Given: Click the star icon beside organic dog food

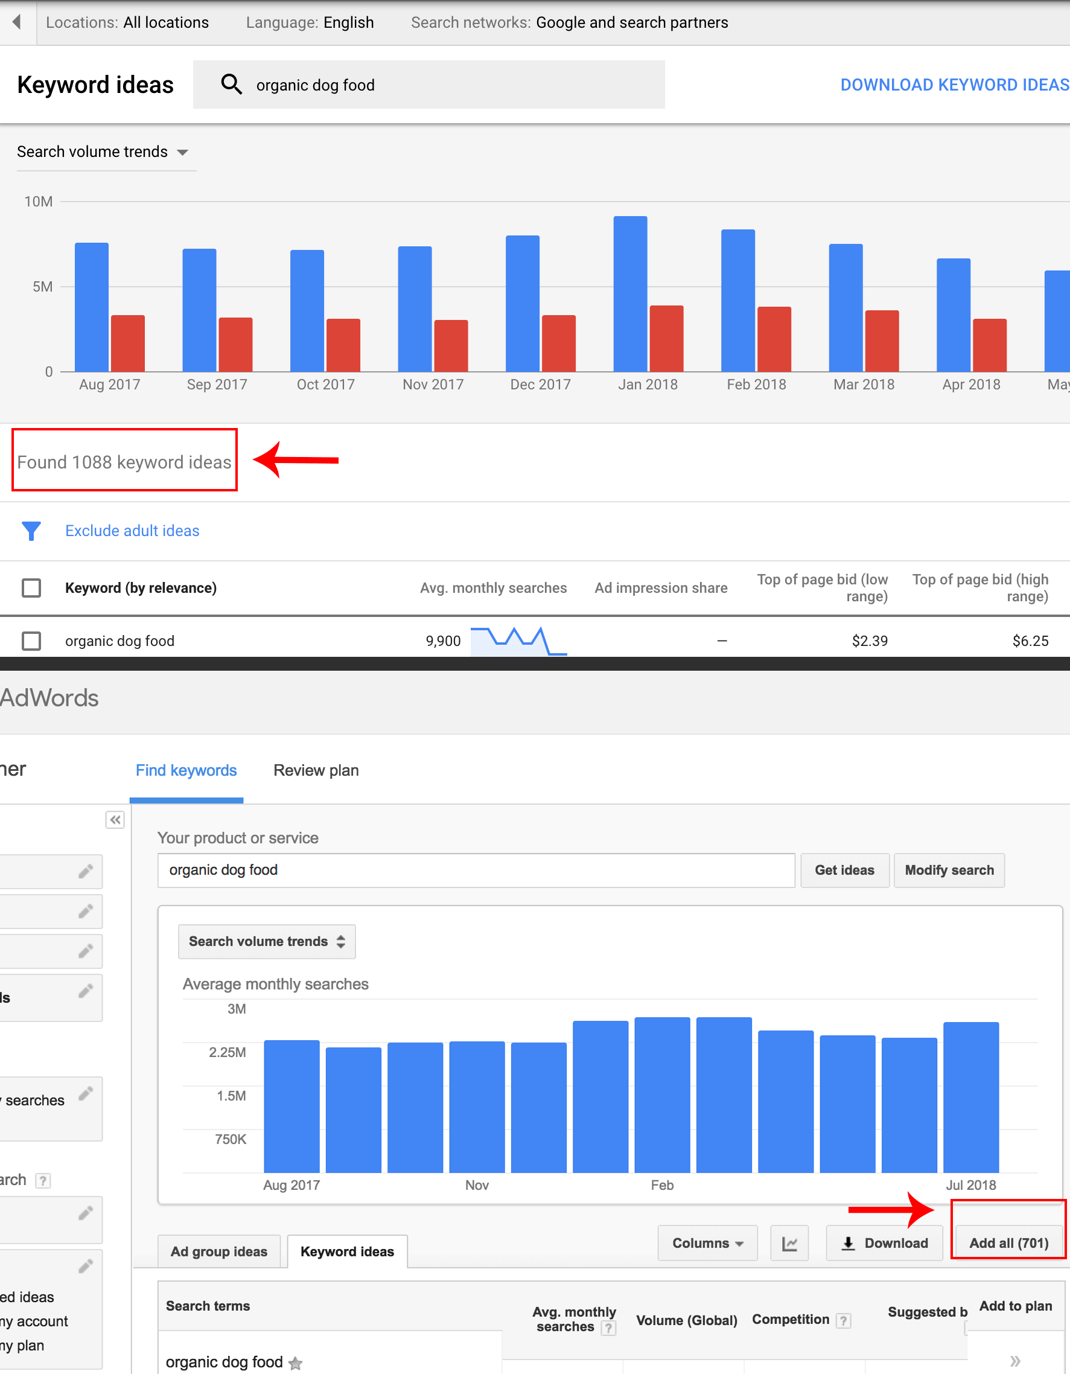Looking at the screenshot, I should (296, 1363).
